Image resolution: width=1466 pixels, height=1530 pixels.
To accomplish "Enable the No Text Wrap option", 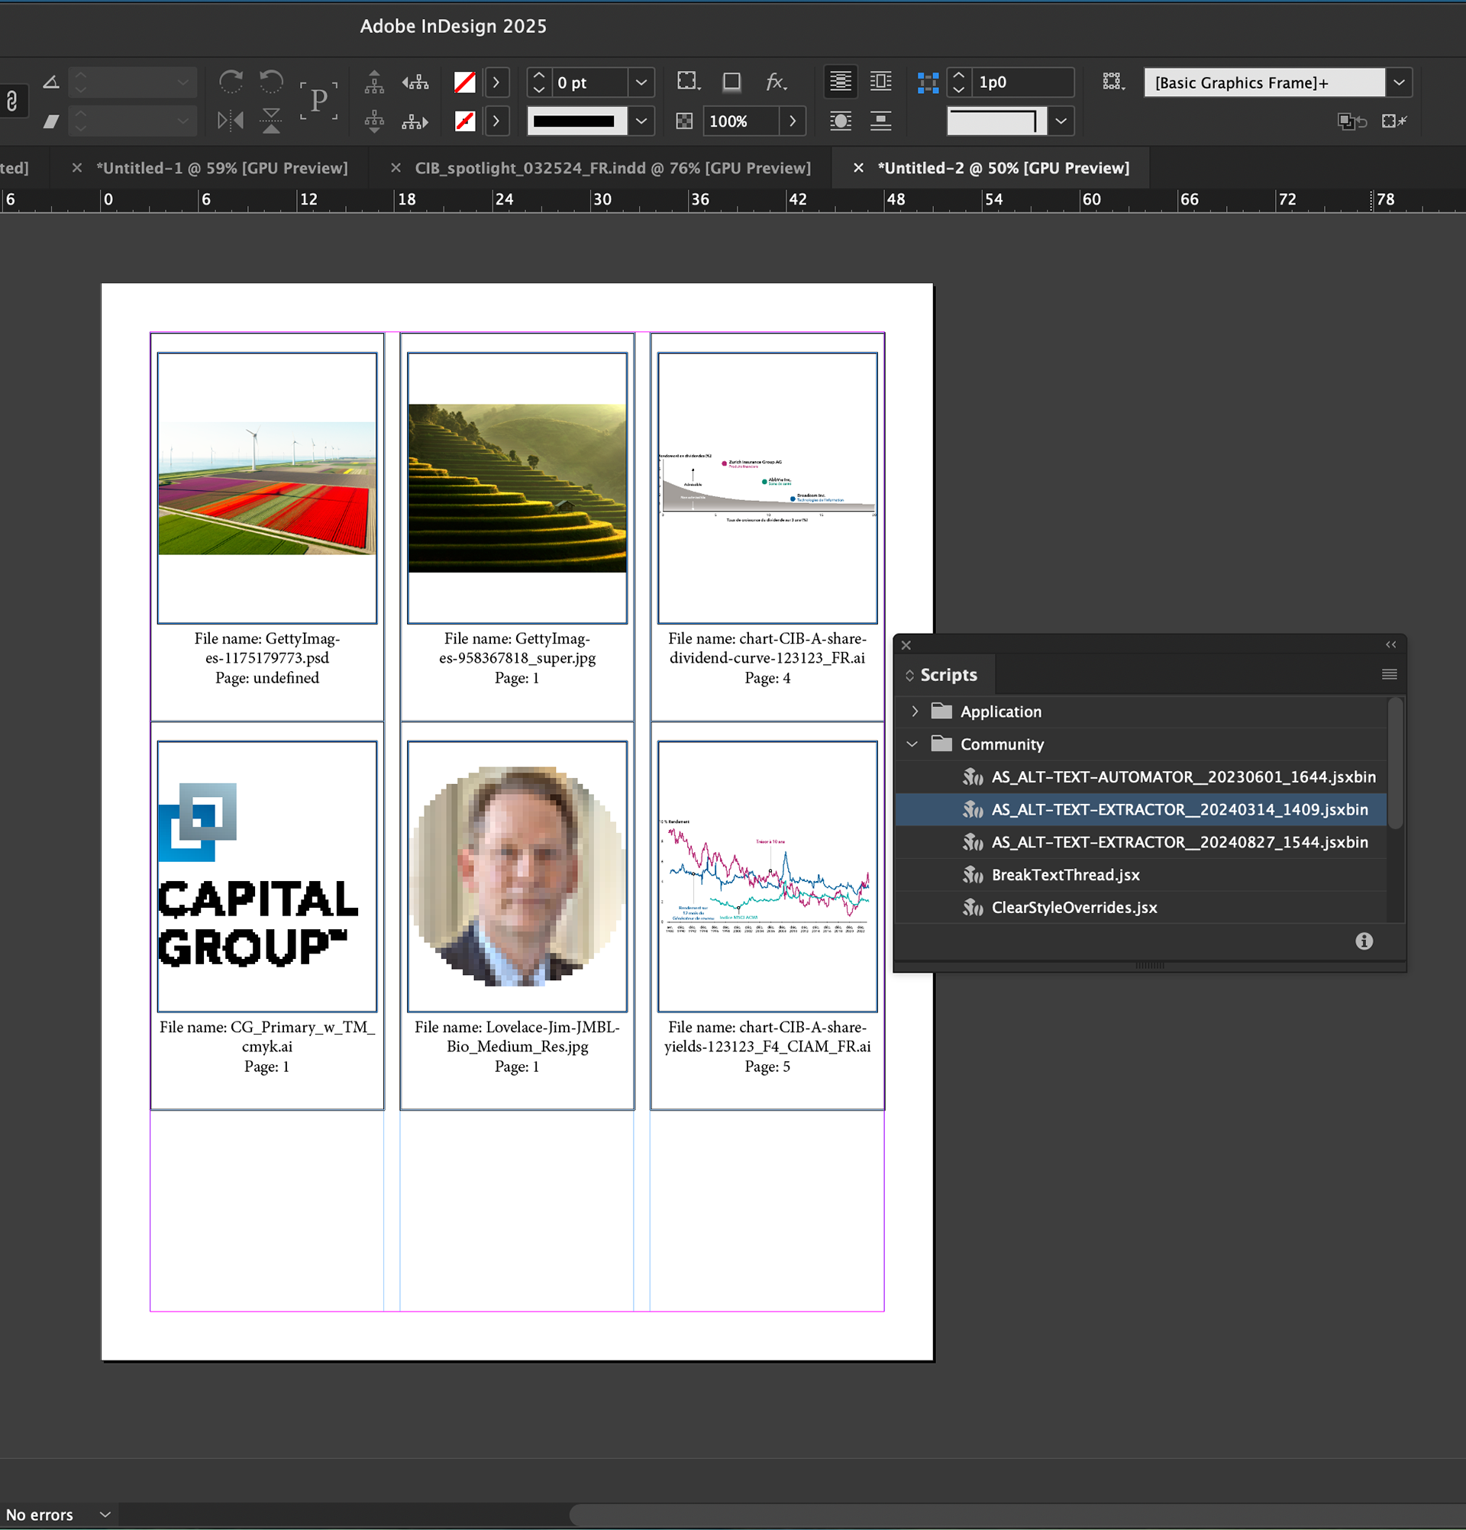I will (x=841, y=82).
